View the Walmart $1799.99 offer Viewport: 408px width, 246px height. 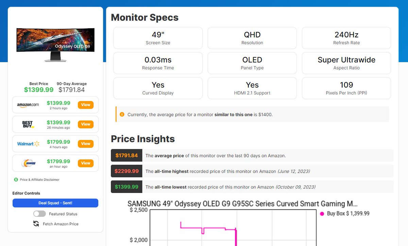coord(86,144)
